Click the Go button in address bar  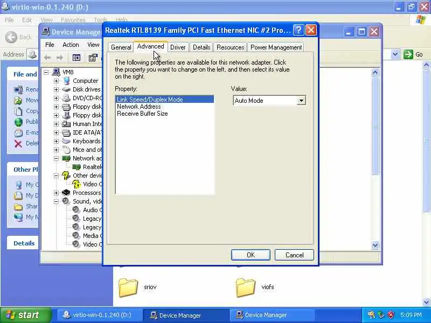point(413,54)
